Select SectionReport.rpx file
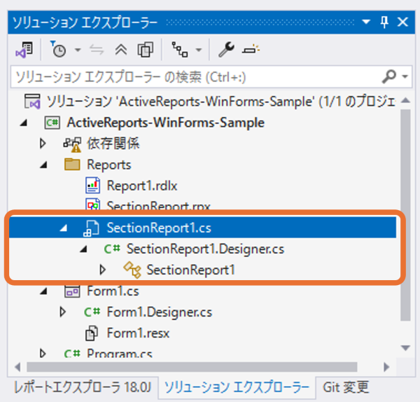Screen dimensions: 420x402 (159, 205)
